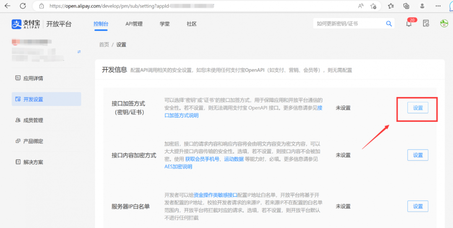Click the 设置 breadcrumb text
This screenshot has width=453, height=228.
click(121, 45)
